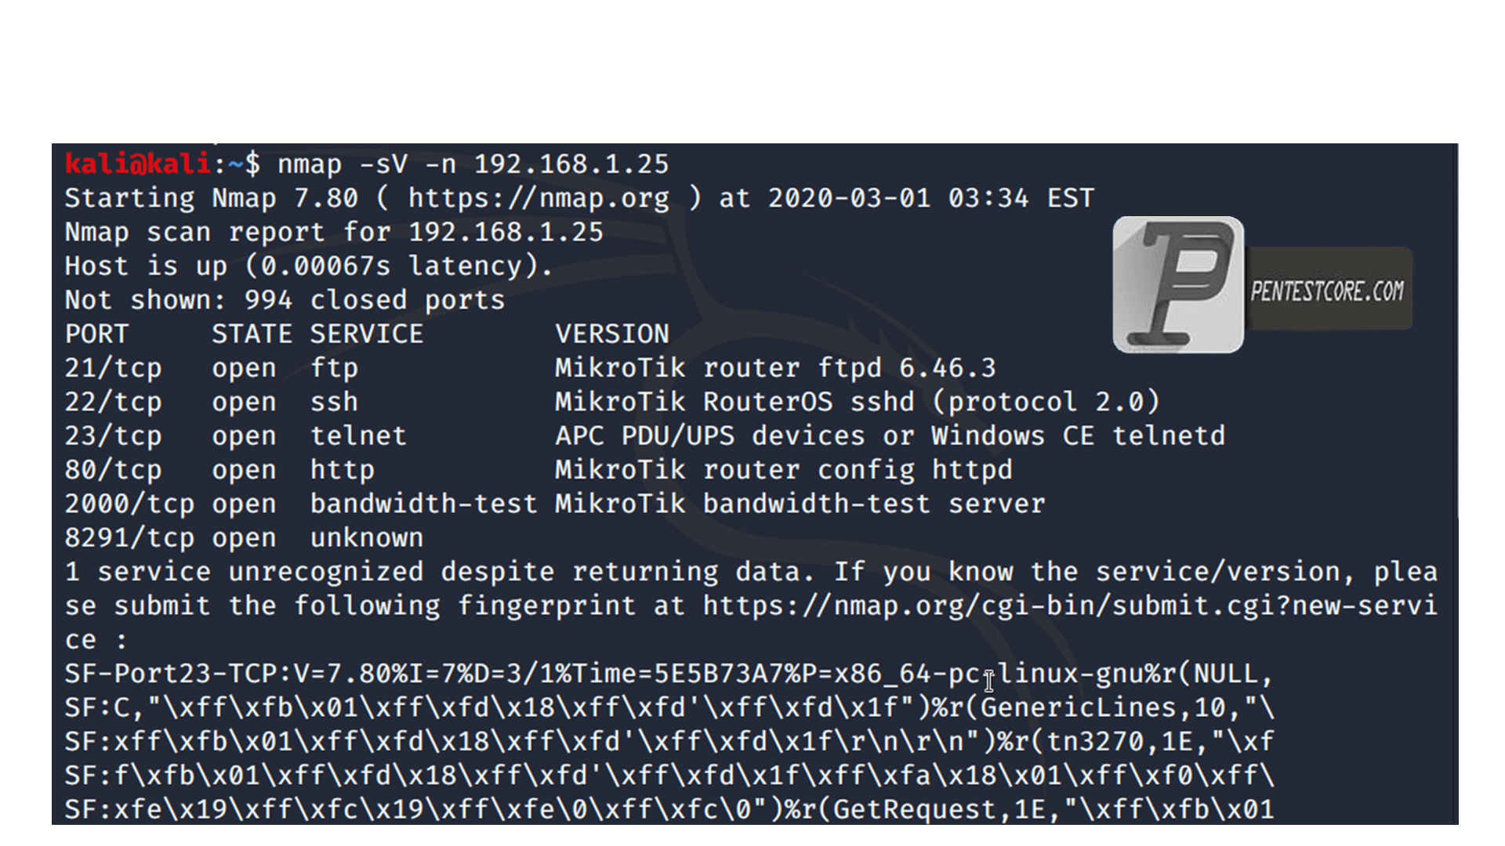Click the MikroTik router ftpd 6.46.3 text
1505x846 pixels.
tap(775, 368)
